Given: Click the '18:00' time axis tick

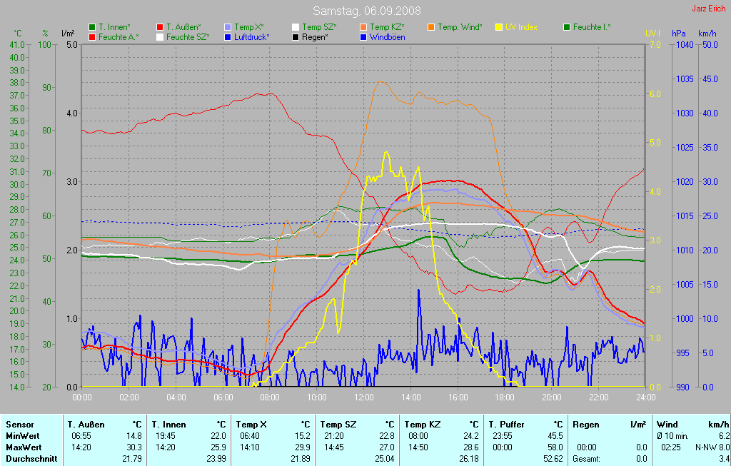Looking at the screenshot, I should tap(505, 397).
